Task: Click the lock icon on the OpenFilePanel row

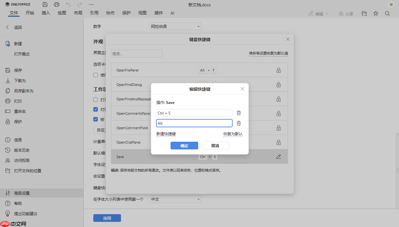Action: (x=278, y=70)
